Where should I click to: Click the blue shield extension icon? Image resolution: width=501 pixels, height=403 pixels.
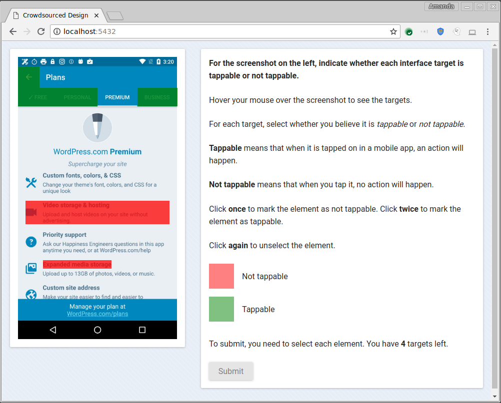440,31
